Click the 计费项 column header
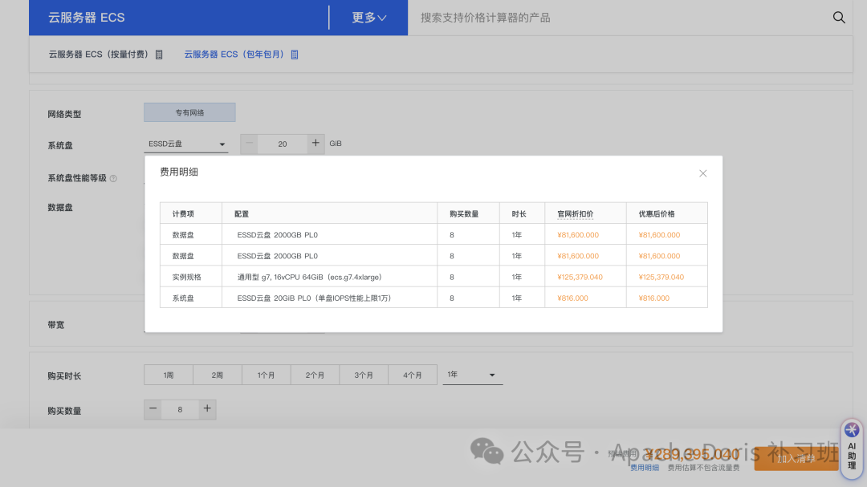The width and height of the screenshot is (867, 487). [x=183, y=214]
